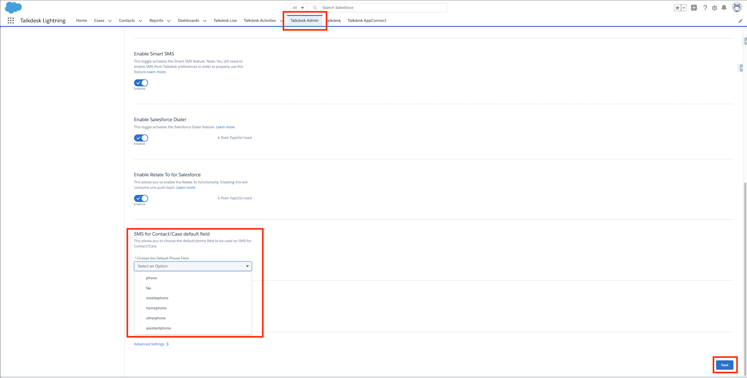Open the Setup gear icon

(x=715, y=8)
